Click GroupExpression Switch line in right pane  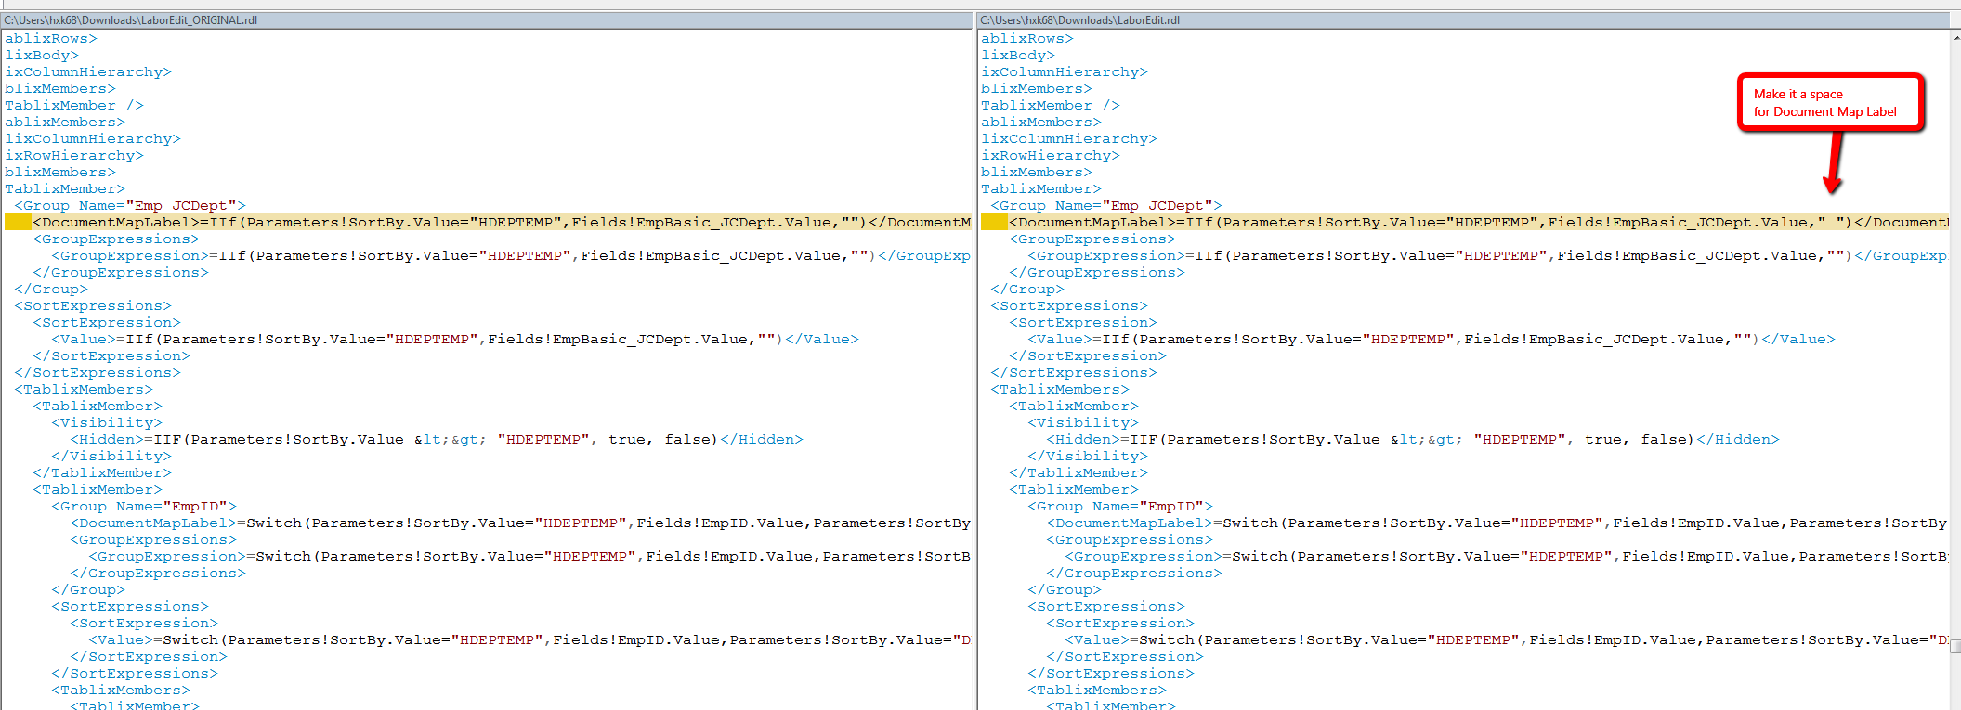(1507, 556)
